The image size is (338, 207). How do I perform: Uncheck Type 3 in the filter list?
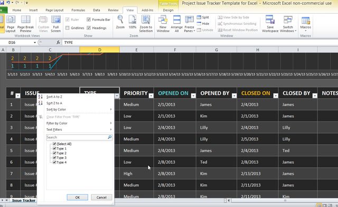click(54, 157)
